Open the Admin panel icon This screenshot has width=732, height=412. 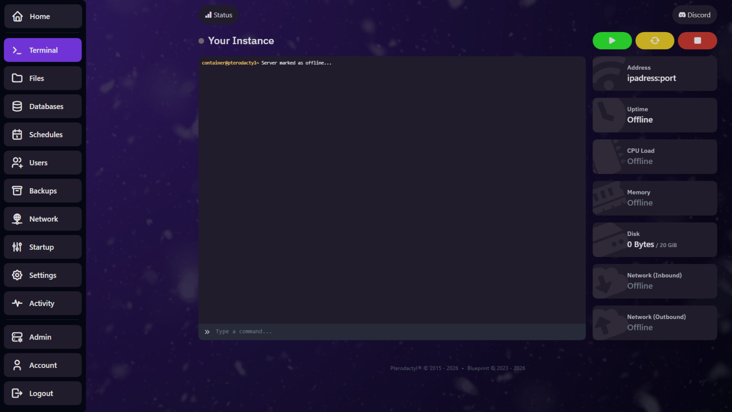click(17, 337)
